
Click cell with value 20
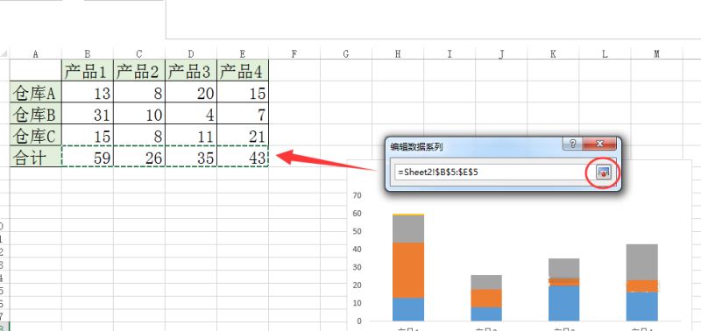pos(191,92)
